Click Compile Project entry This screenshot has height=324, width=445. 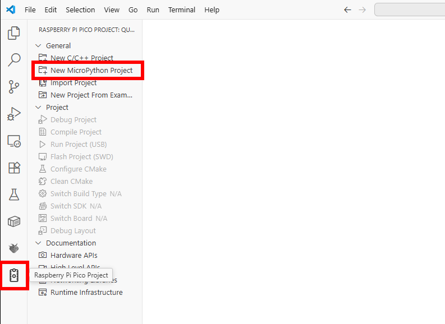(x=85, y=132)
